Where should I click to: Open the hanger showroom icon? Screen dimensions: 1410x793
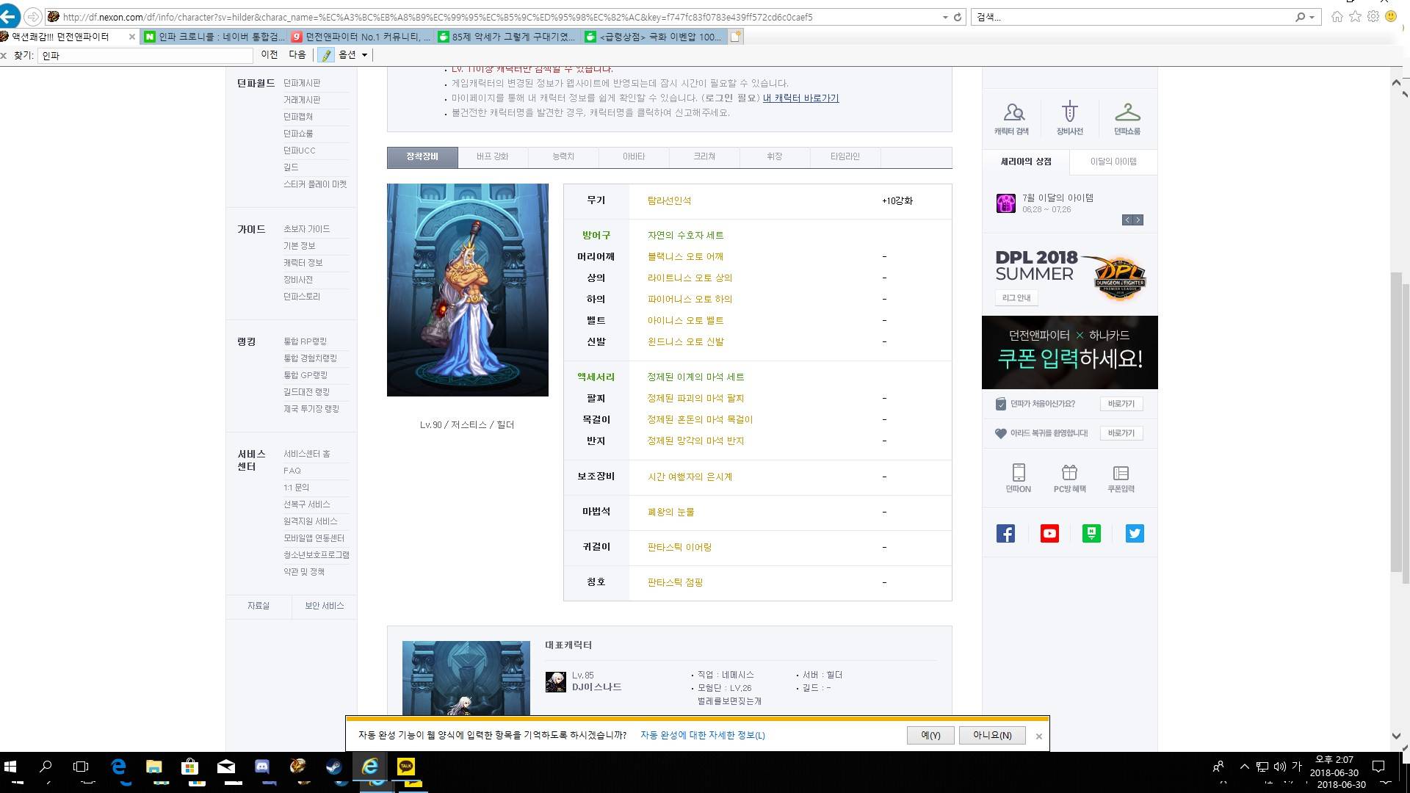point(1127,112)
